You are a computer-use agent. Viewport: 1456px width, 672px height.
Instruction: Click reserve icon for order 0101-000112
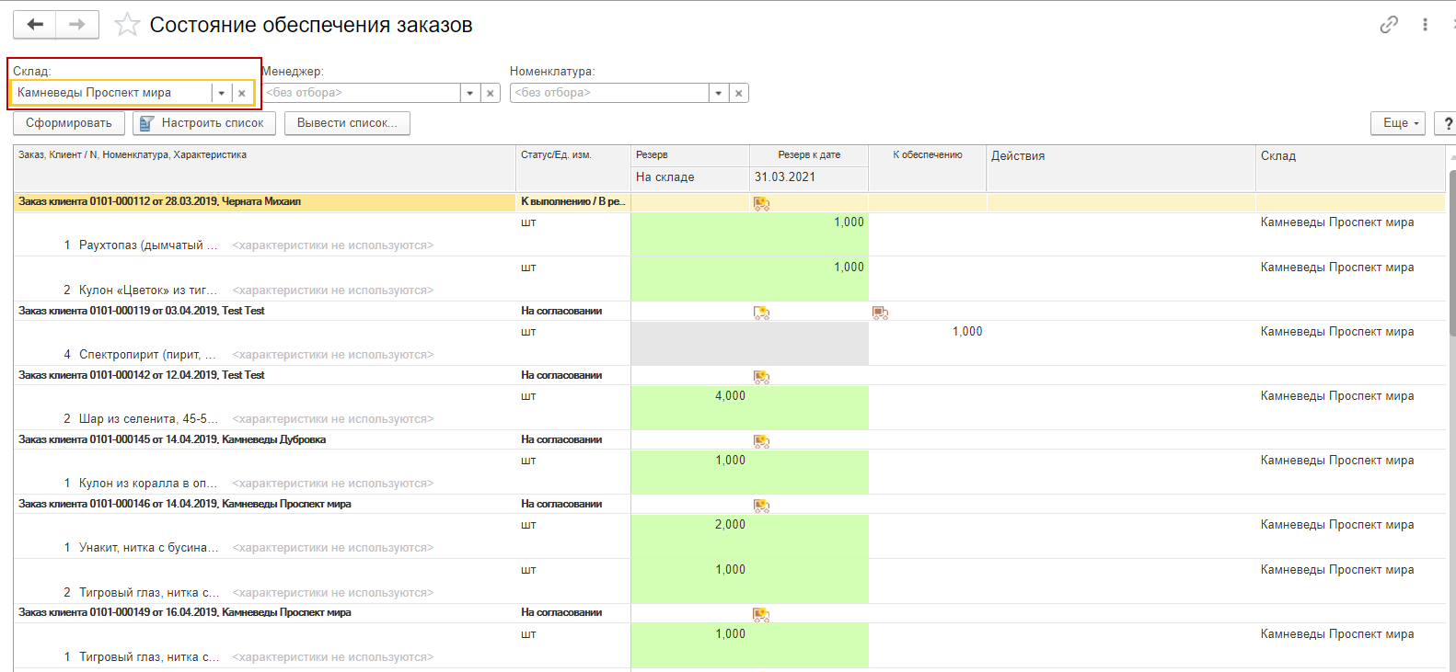761,203
